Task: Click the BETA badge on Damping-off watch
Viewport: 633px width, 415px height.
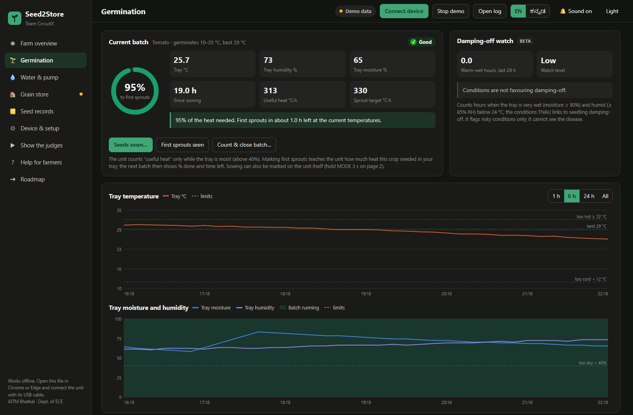Action: (525, 41)
